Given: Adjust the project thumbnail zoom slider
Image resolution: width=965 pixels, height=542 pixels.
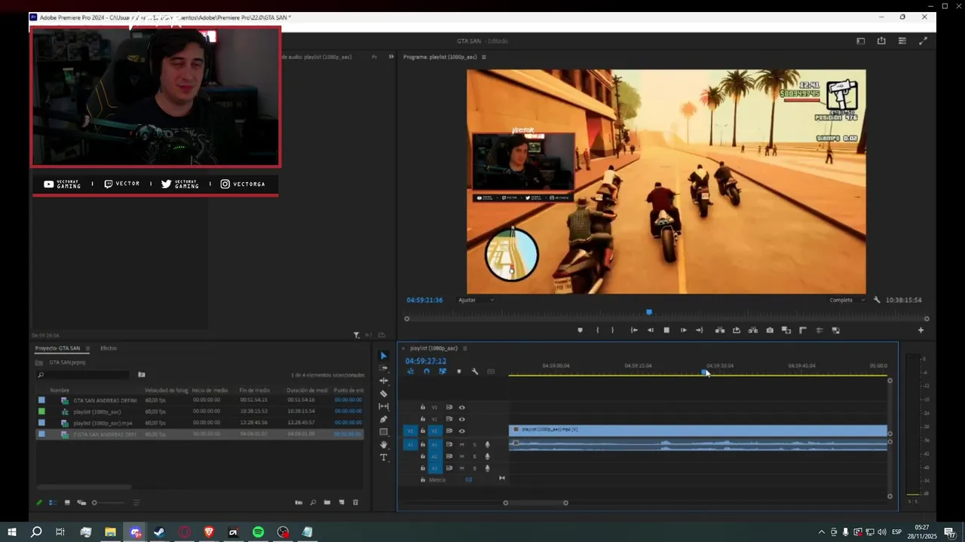Looking at the screenshot, I should tap(109, 503).
